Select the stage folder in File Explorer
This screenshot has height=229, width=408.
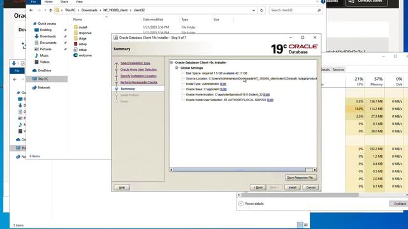(x=80, y=38)
